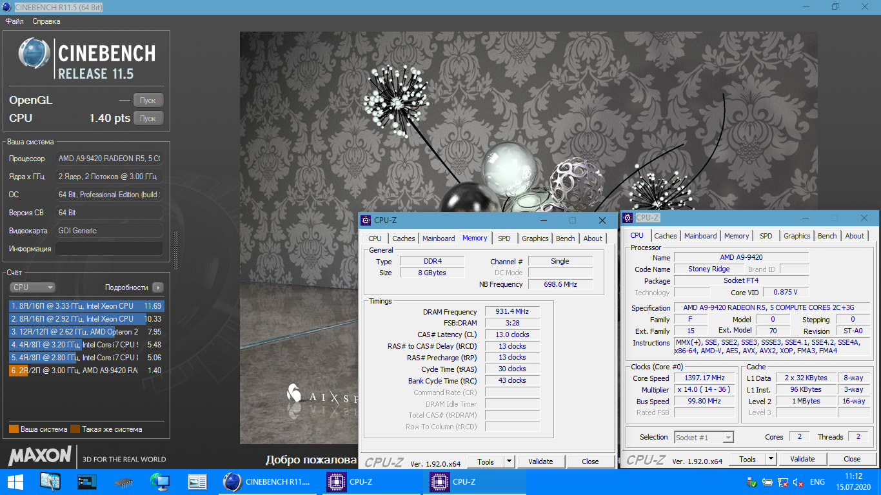Switch to About tab in Memory CPU-Z window
881x495 pixels.
[593, 238]
